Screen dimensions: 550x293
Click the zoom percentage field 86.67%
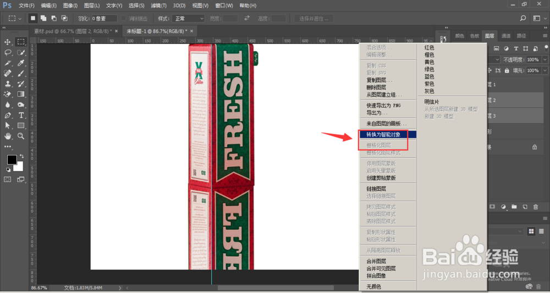(x=39, y=288)
